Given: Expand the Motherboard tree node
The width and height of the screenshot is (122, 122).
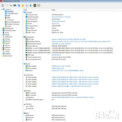Looking at the screenshot, I should tap(1, 28).
